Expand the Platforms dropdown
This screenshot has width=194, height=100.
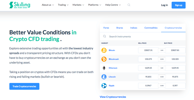coord(95,5)
